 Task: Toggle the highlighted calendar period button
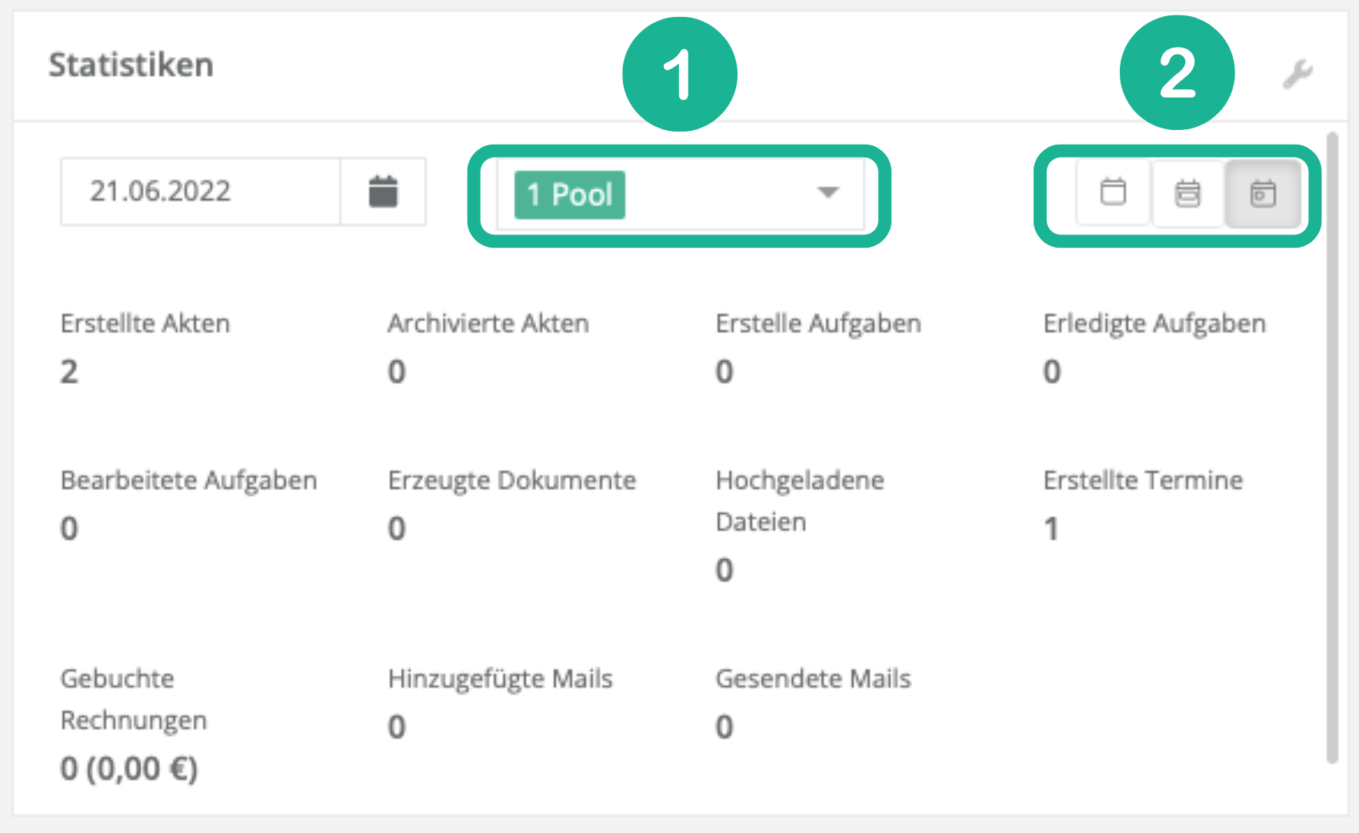coord(1262,193)
